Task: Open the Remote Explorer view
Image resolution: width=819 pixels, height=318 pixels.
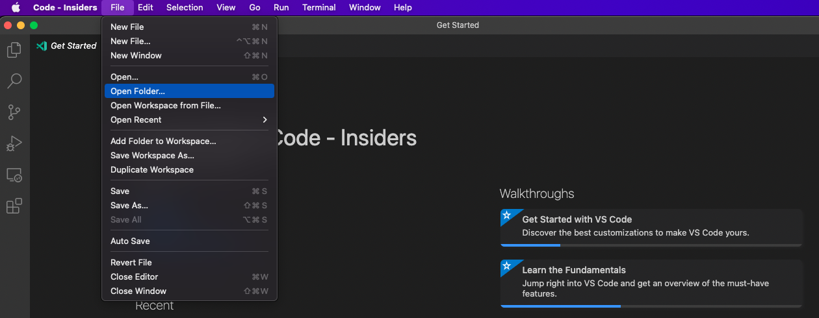Action: (14, 175)
